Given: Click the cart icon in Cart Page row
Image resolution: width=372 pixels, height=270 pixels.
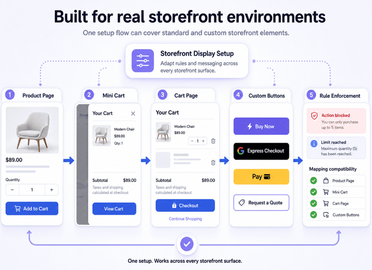Looking at the screenshot, I should 326,203.
